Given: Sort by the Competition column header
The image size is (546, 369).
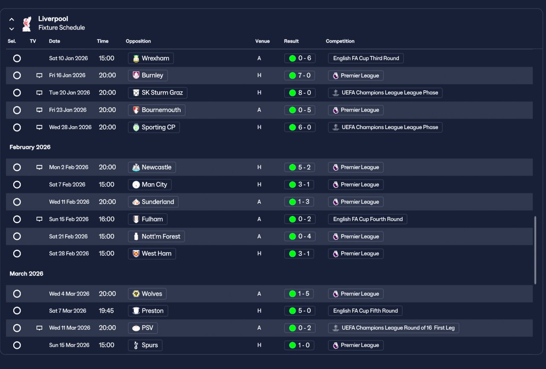Looking at the screenshot, I should tap(340, 41).
